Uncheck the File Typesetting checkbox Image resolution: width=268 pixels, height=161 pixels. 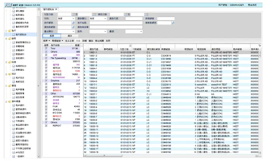coord(46,58)
